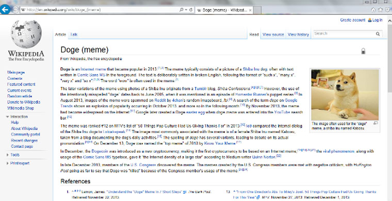
Task: Click the Wikipedia search input field
Action: click(x=345, y=33)
